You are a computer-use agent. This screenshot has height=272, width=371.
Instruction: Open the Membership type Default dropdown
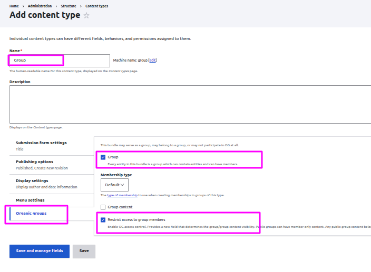click(x=115, y=185)
